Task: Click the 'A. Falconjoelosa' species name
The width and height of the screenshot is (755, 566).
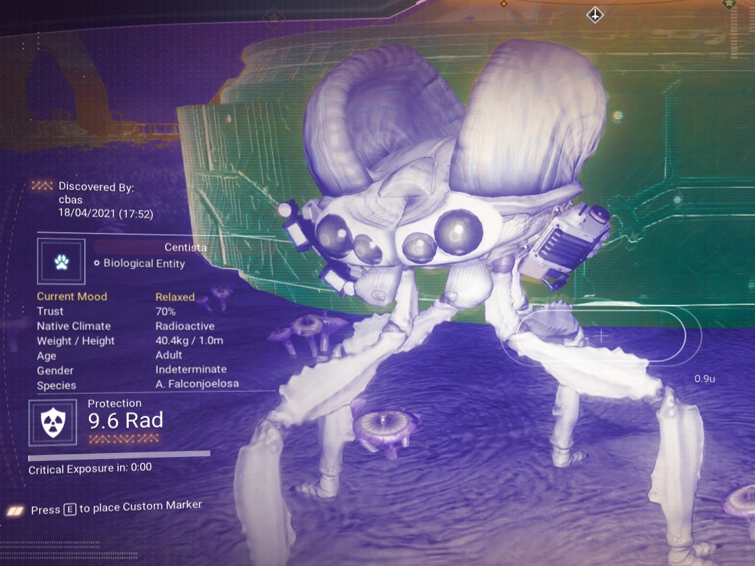Action: tap(198, 384)
